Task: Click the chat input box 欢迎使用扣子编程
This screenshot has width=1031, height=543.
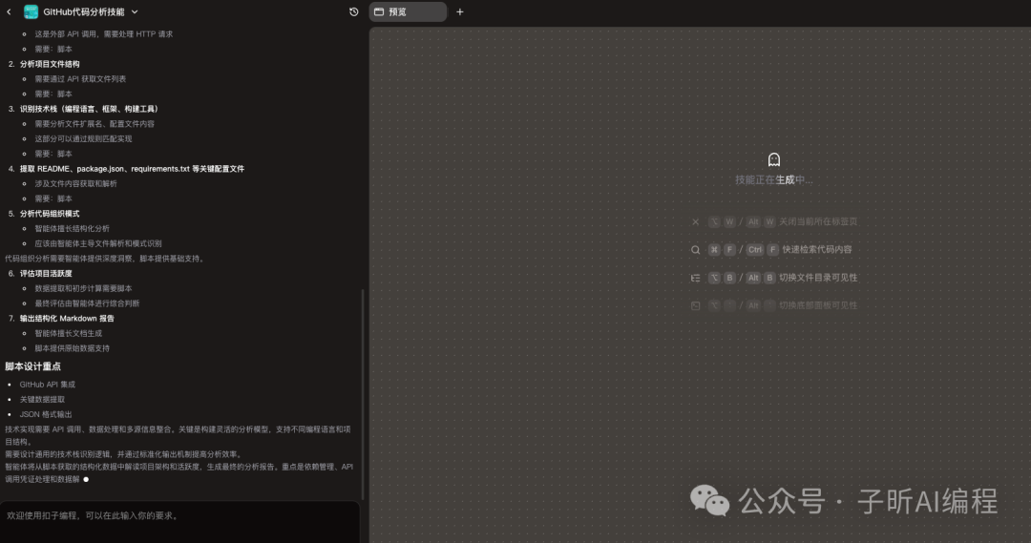Action: tap(179, 515)
